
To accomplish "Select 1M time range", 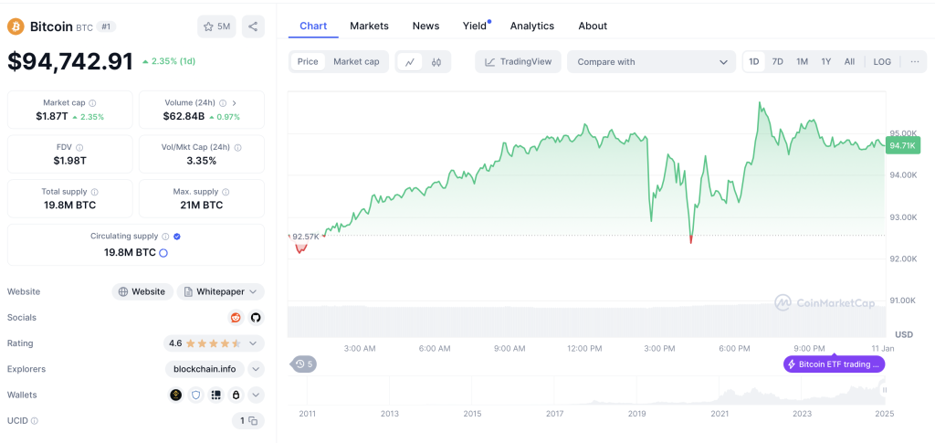I will [802, 62].
